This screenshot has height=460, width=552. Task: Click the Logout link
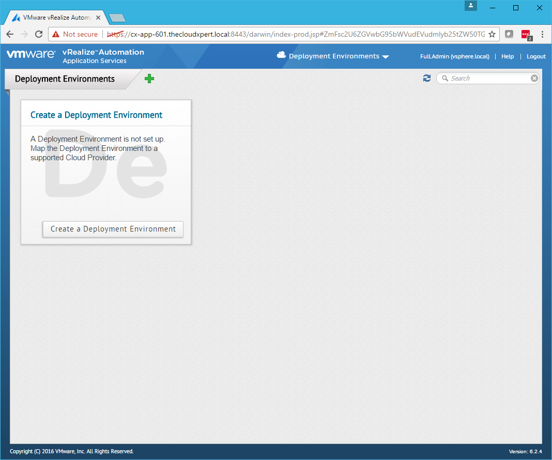(x=536, y=56)
